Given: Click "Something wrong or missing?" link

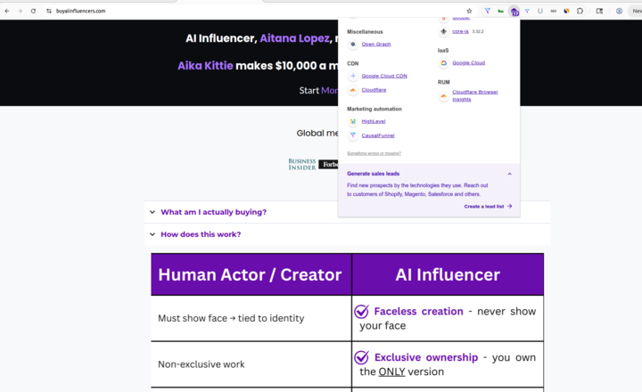Looking at the screenshot, I should [x=374, y=153].
